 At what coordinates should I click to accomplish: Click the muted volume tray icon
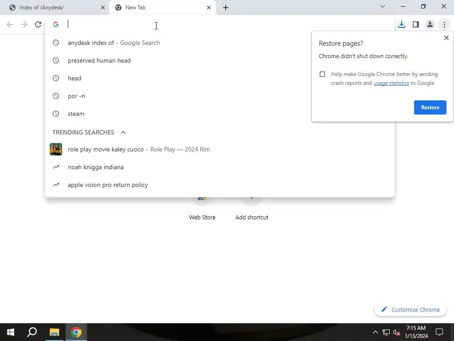click(397, 332)
